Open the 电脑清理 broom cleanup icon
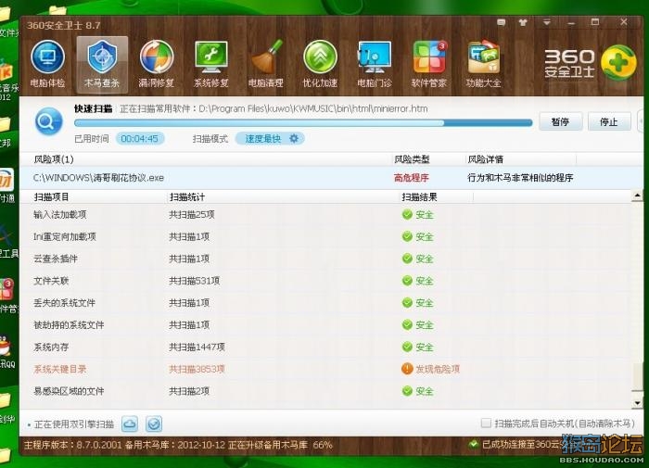 (x=266, y=64)
